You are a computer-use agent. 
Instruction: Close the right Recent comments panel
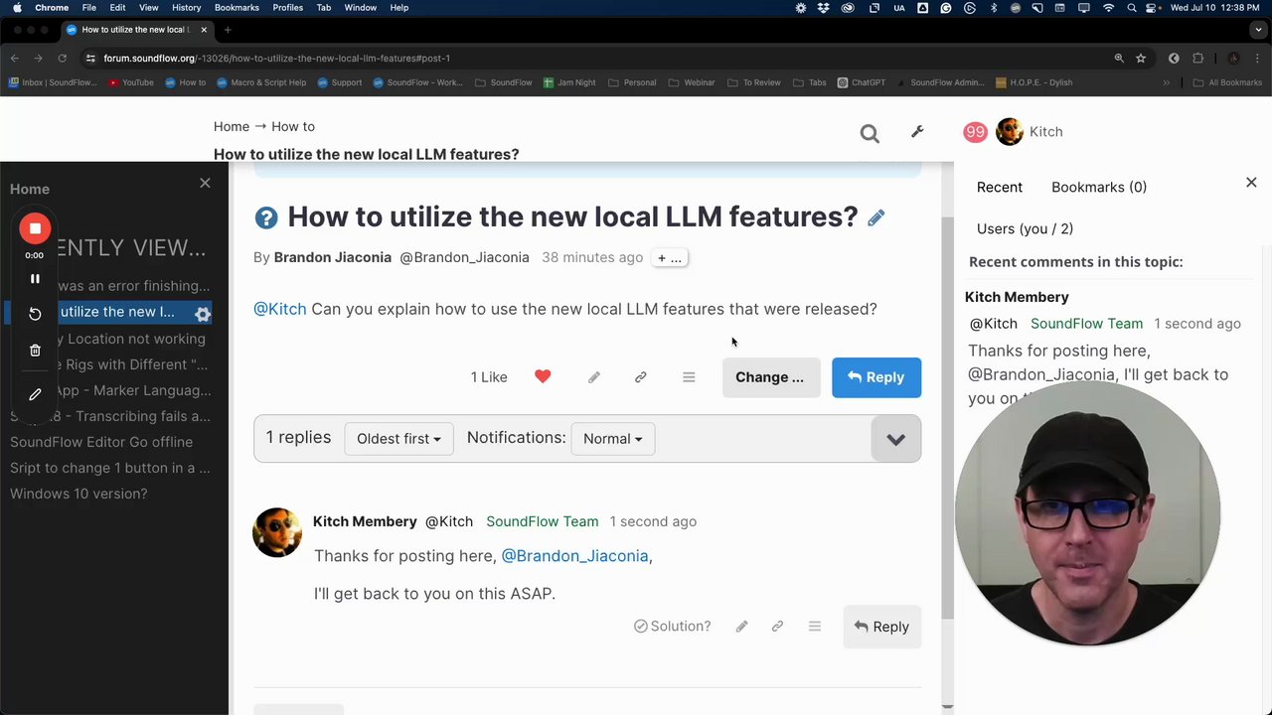(1251, 183)
